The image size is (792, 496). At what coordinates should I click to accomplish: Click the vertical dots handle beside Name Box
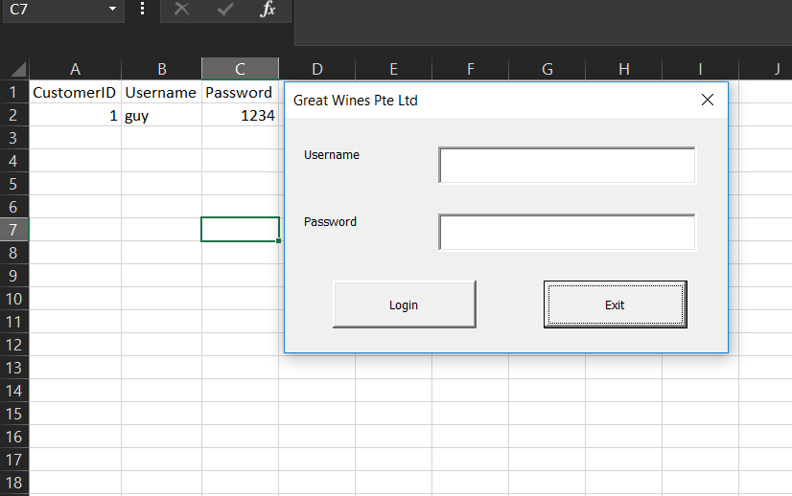pos(143,9)
